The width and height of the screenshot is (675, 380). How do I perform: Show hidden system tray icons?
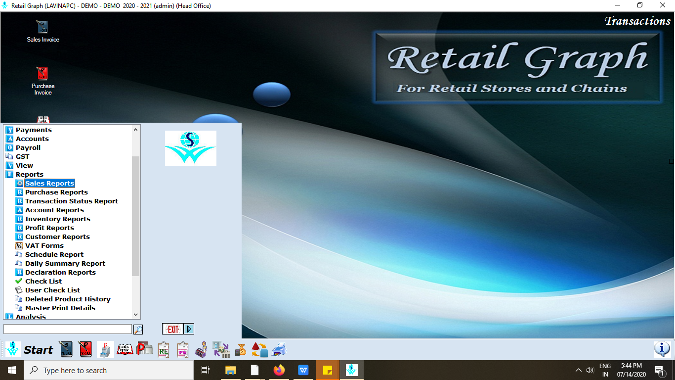pyautogui.click(x=579, y=370)
